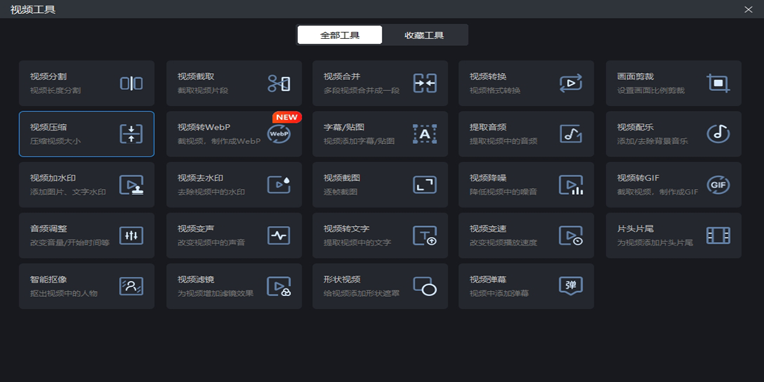Click the video split icon
764x382 pixels.
[131, 83]
